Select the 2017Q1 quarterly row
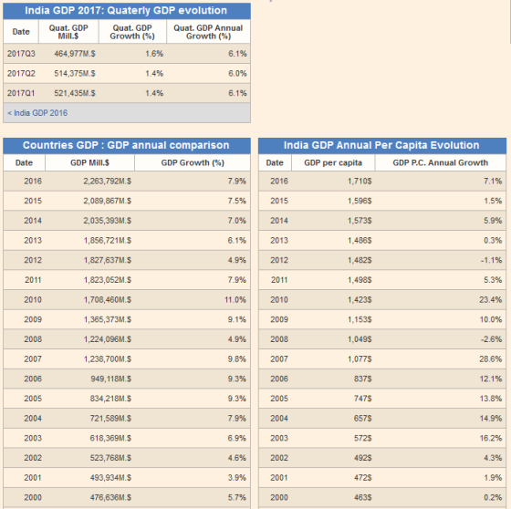 pos(127,93)
